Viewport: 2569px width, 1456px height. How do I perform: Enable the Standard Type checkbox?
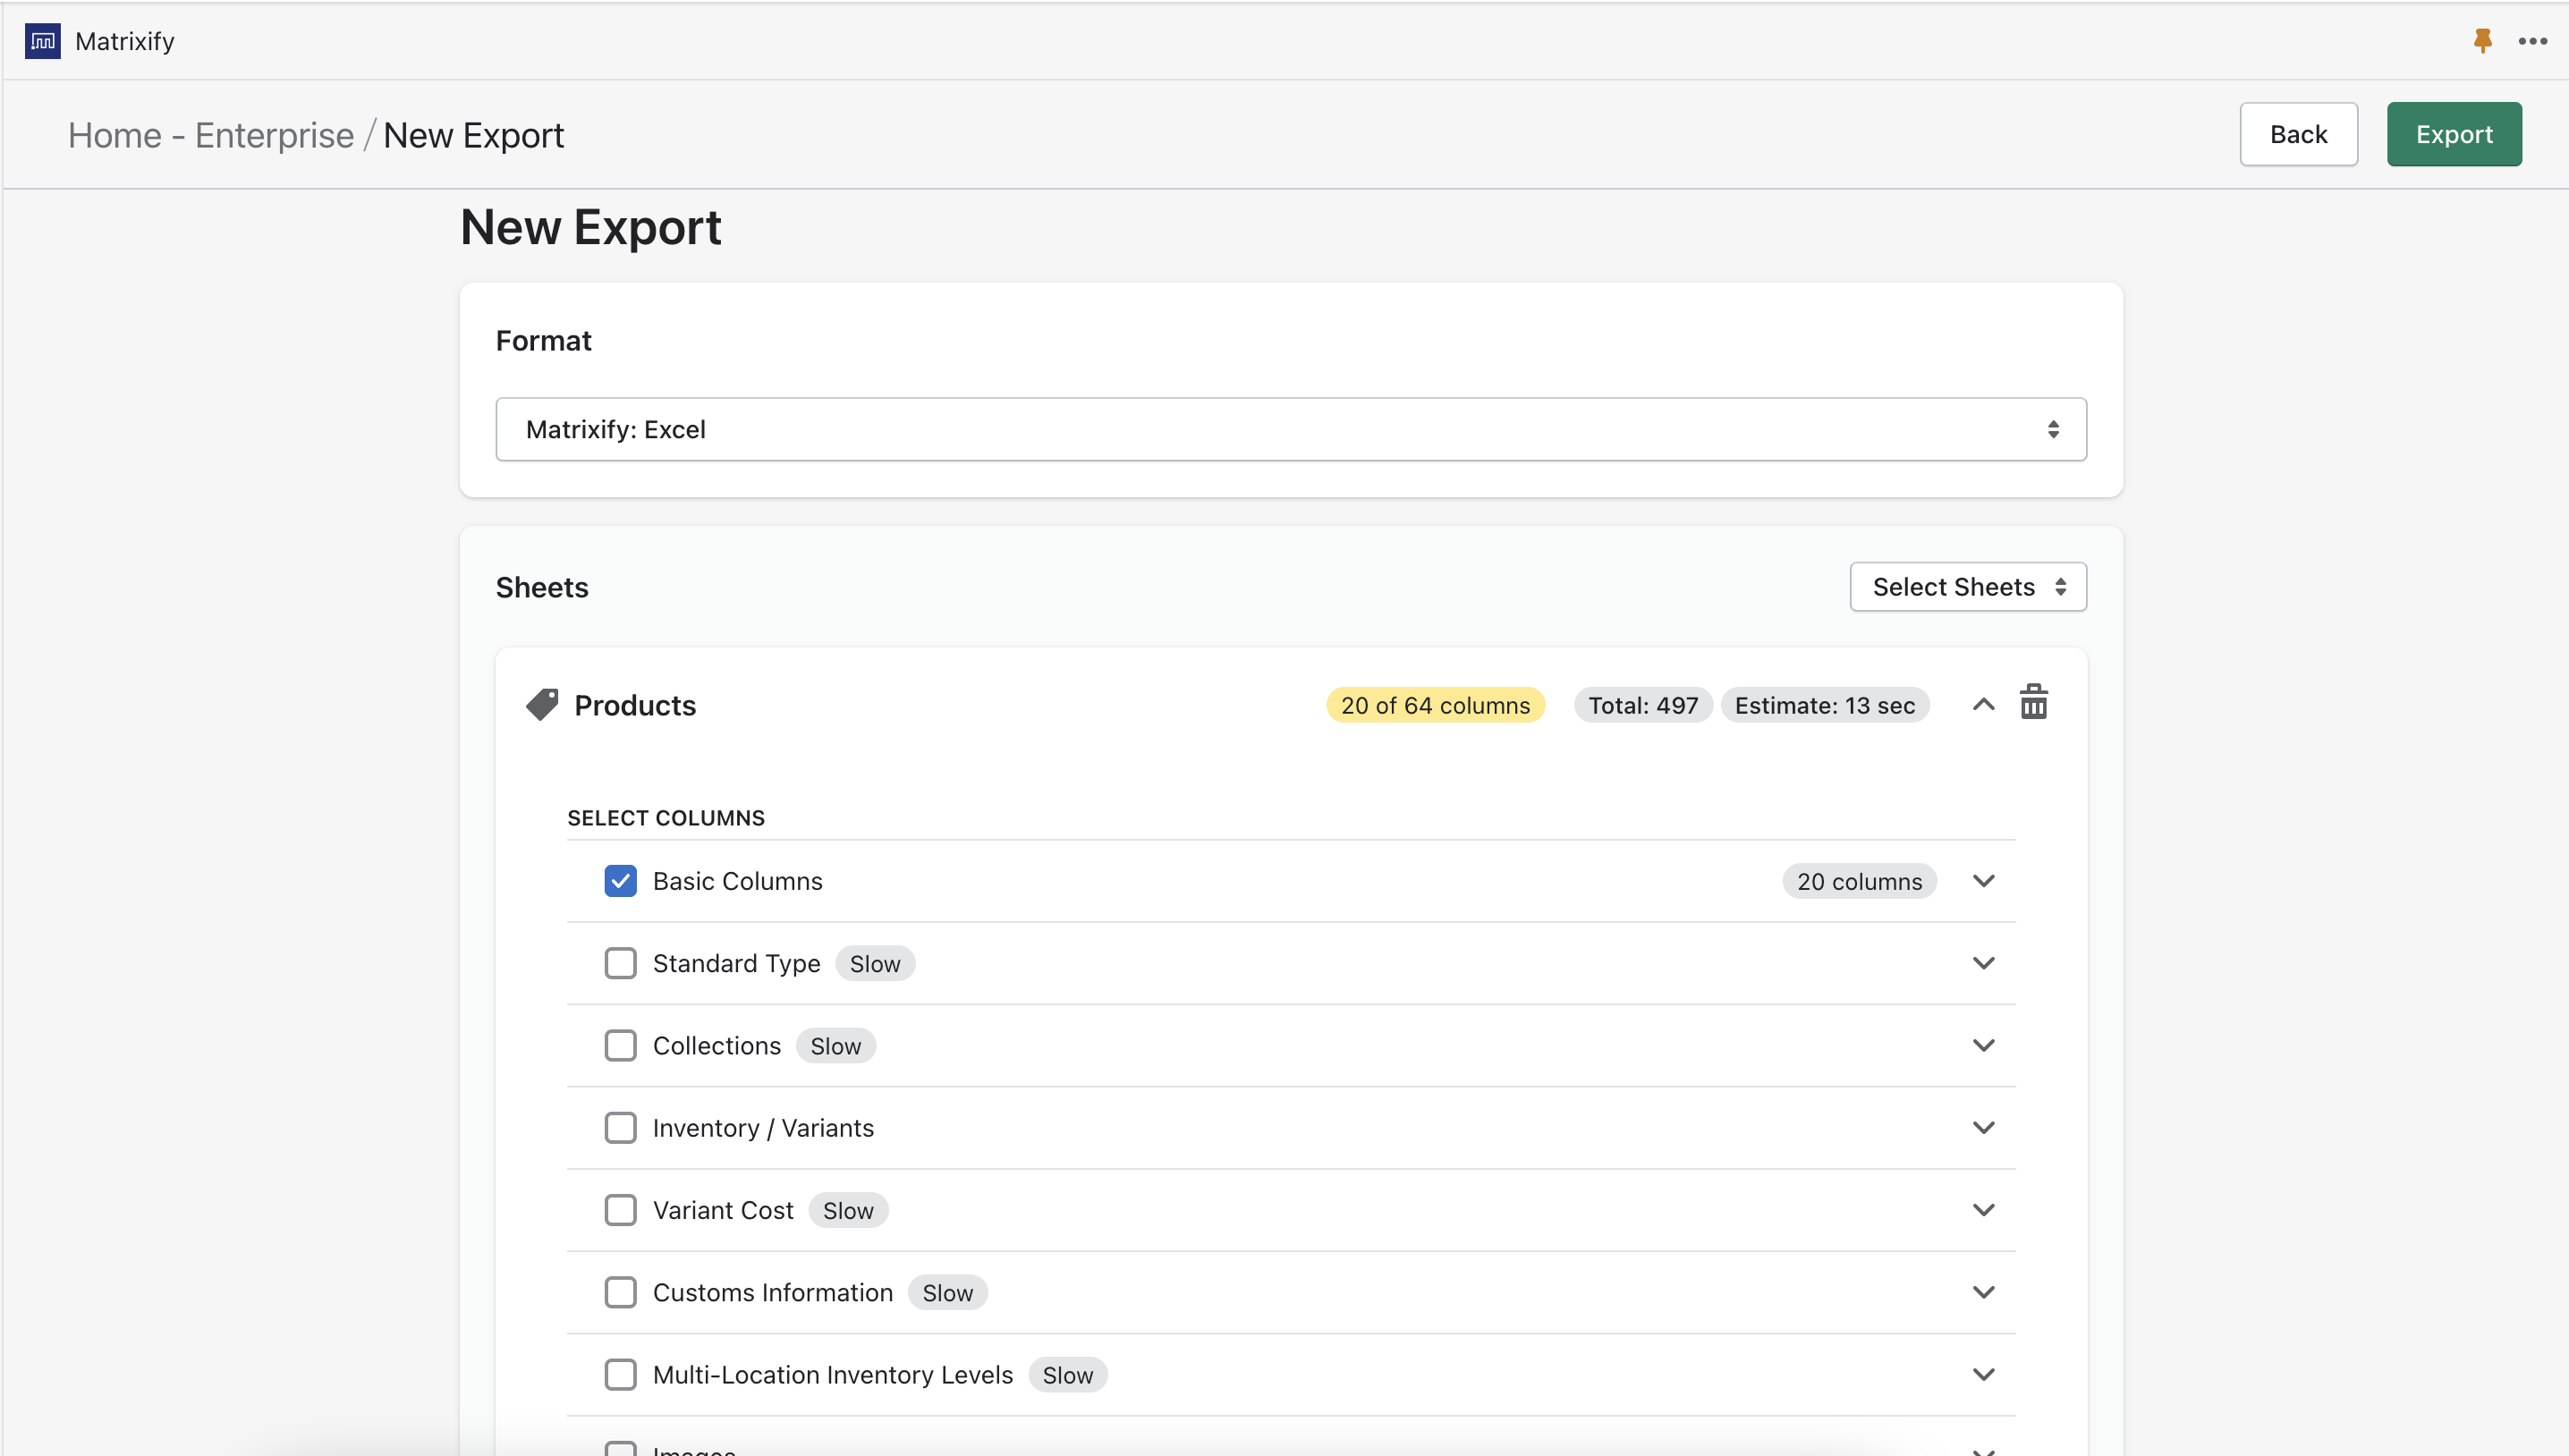click(x=620, y=963)
